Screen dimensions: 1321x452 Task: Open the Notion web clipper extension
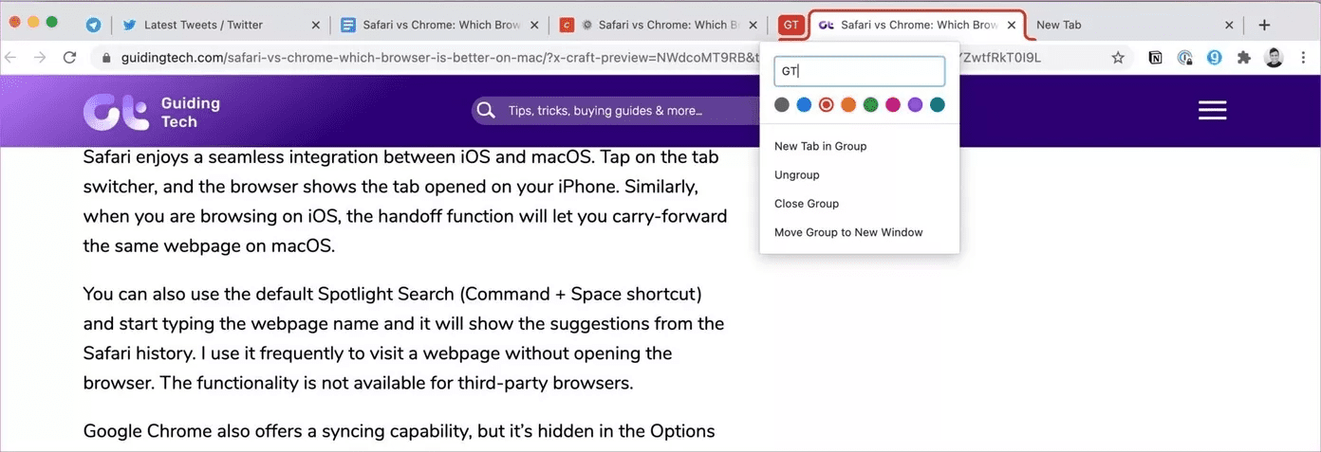(1156, 58)
